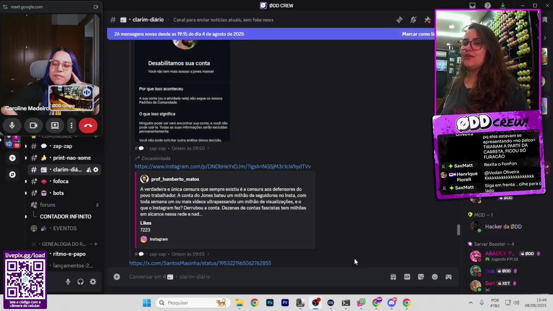
Task: Click invite people icon on clarim-diário channel
Action: click(x=89, y=170)
